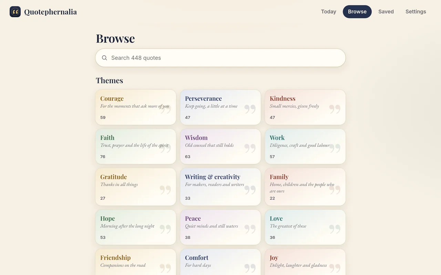Open the Courage theme card
441x275 pixels.
click(x=136, y=107)
